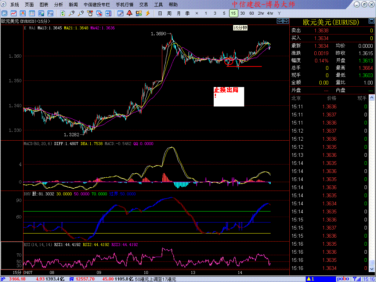Open the 分析 menu
This screenshot has width=376, height=282.
point(58,4)
